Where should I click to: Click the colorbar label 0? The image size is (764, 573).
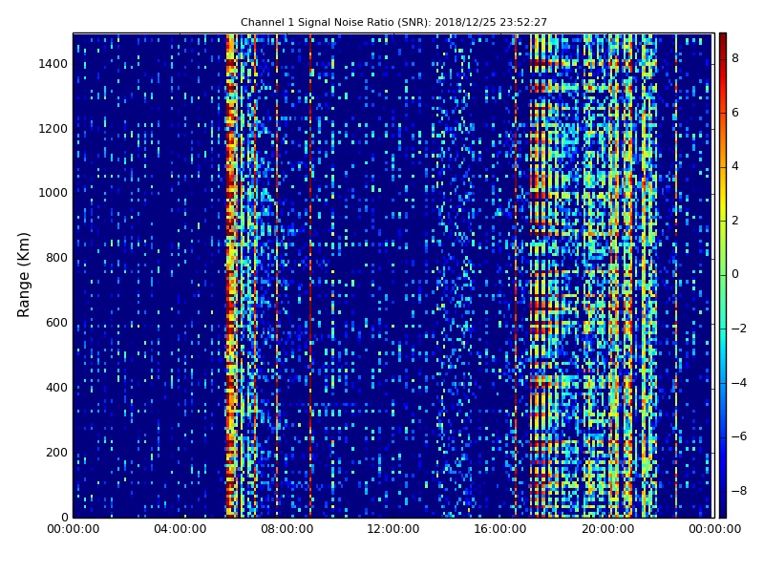tap(735, 274)
